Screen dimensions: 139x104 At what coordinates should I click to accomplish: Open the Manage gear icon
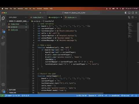pyautogui.click(x=3, y=91)
